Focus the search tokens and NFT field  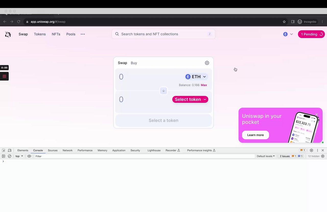click(x=163, y=34)
